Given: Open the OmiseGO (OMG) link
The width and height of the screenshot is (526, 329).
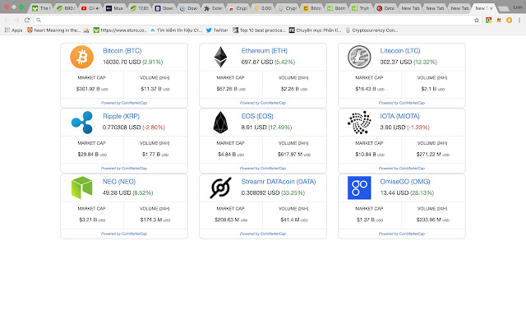Looking at the screenshot, I should [x=405, y=182].
